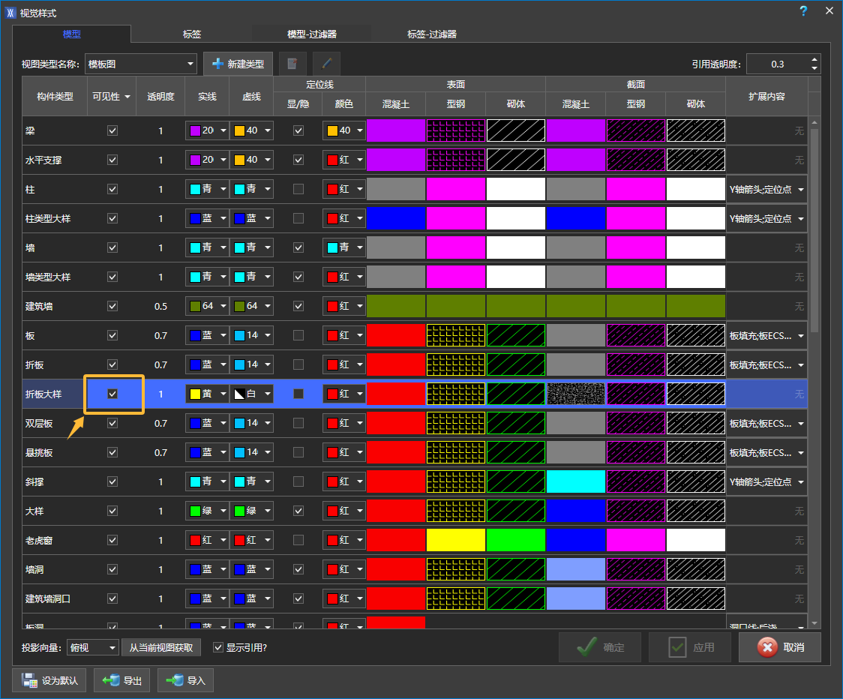The height and width of the screenshot is (699, 843).
Task: Click the 导出 export button
Action: point(122,680)
